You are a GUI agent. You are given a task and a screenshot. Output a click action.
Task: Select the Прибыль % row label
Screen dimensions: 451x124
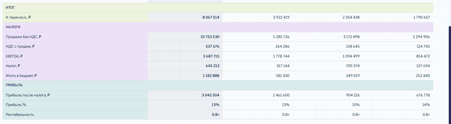[16, 105]
